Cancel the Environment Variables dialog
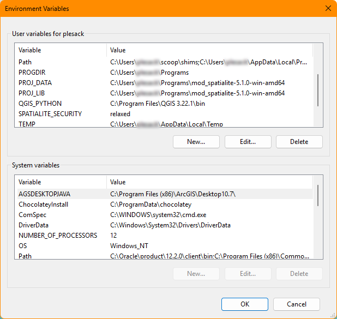 [x=296, y=304]
